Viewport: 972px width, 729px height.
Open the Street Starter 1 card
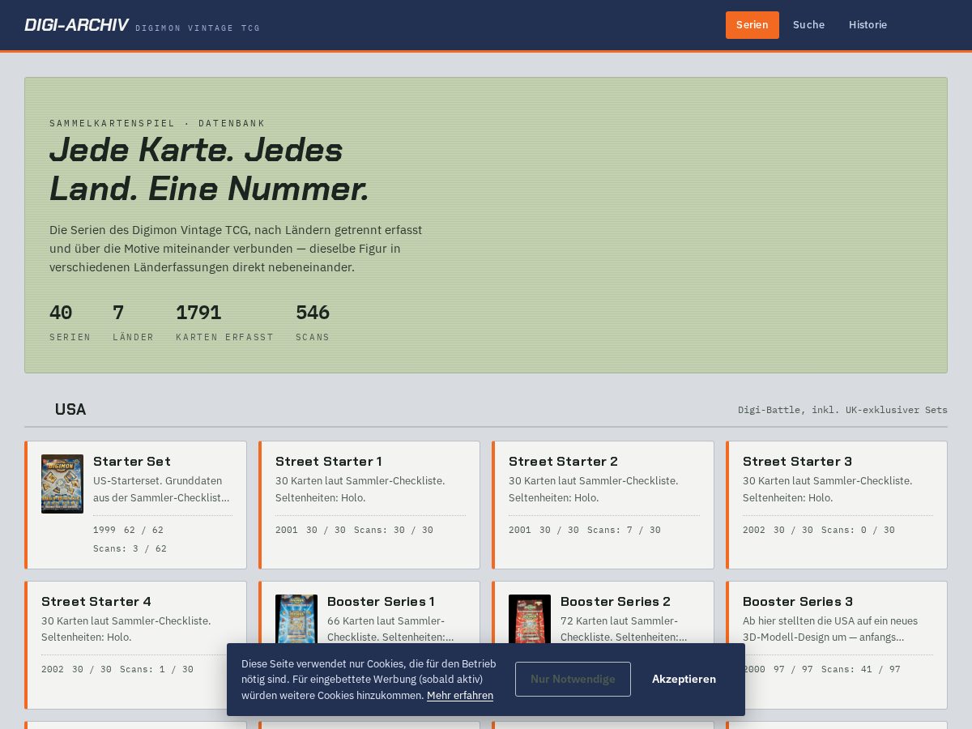(x=369, y=505)
